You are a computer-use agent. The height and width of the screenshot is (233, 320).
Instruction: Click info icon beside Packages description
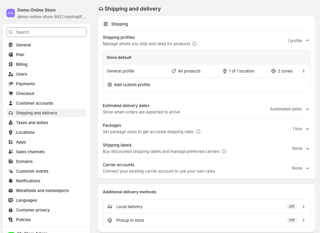[x=198, y=132]
